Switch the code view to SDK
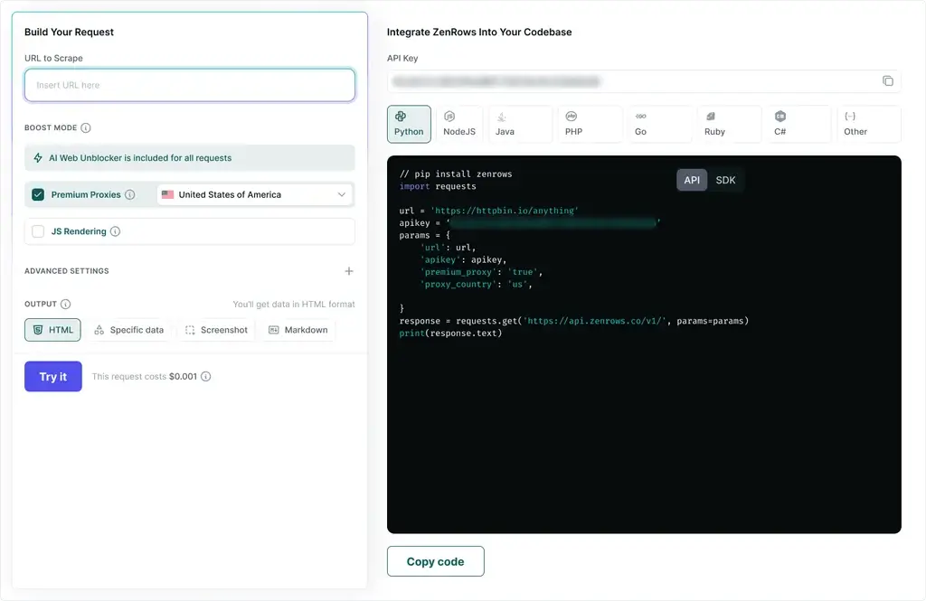Viewport: 926px width, 601px height. 725,180
